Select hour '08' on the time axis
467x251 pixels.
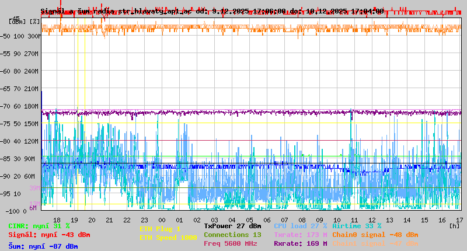tap(302, 220)
